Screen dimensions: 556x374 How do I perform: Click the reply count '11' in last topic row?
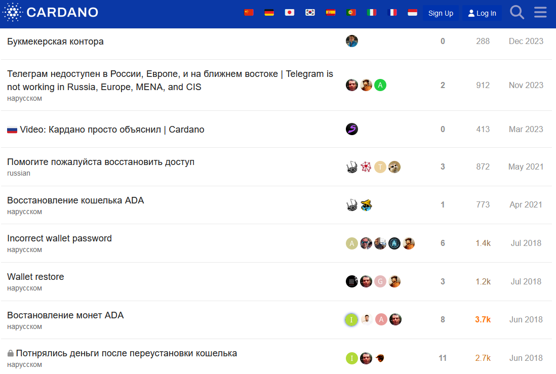[x=443, y=358]
